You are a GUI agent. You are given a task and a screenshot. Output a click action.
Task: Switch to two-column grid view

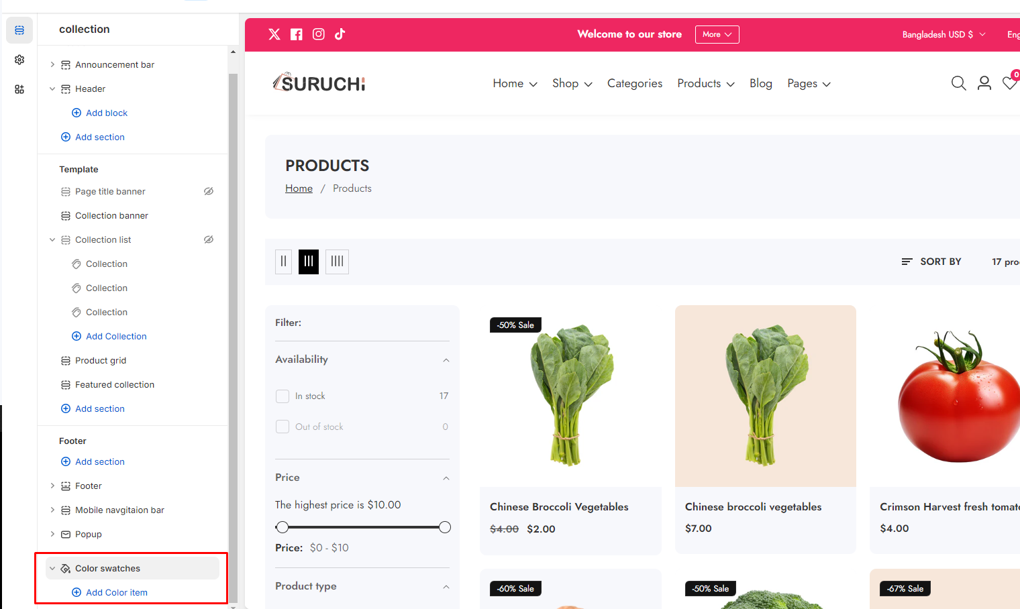point(283,262)
